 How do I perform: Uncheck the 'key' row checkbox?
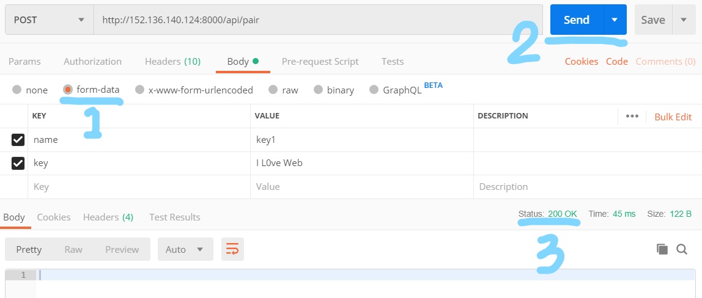[18, 163]
